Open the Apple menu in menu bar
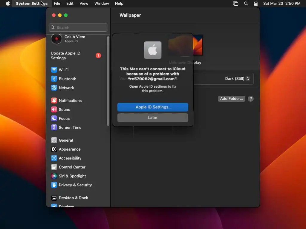Screen dimensions: 306x229 [8, 3]
